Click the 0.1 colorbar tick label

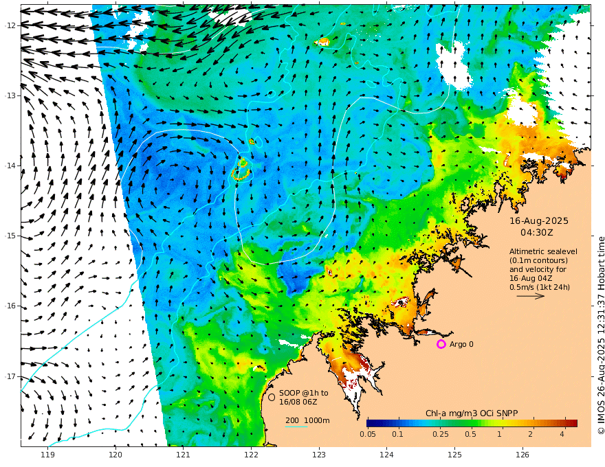(x=397, y=434)
